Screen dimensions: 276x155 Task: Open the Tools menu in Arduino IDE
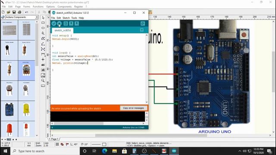tap(74, 18)
